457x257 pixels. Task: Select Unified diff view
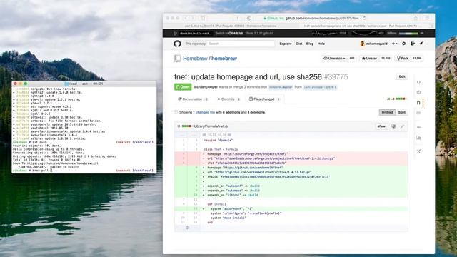click(x=387, y=112)
